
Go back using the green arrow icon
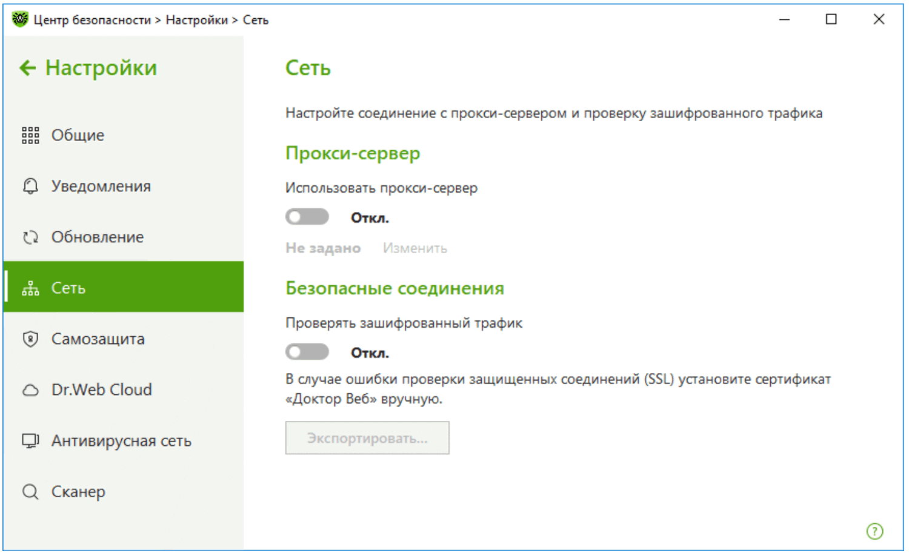click(28, 68)
